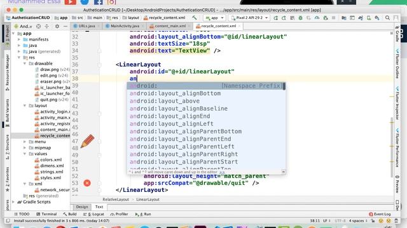Expand the menu folder

pos(25,142)
